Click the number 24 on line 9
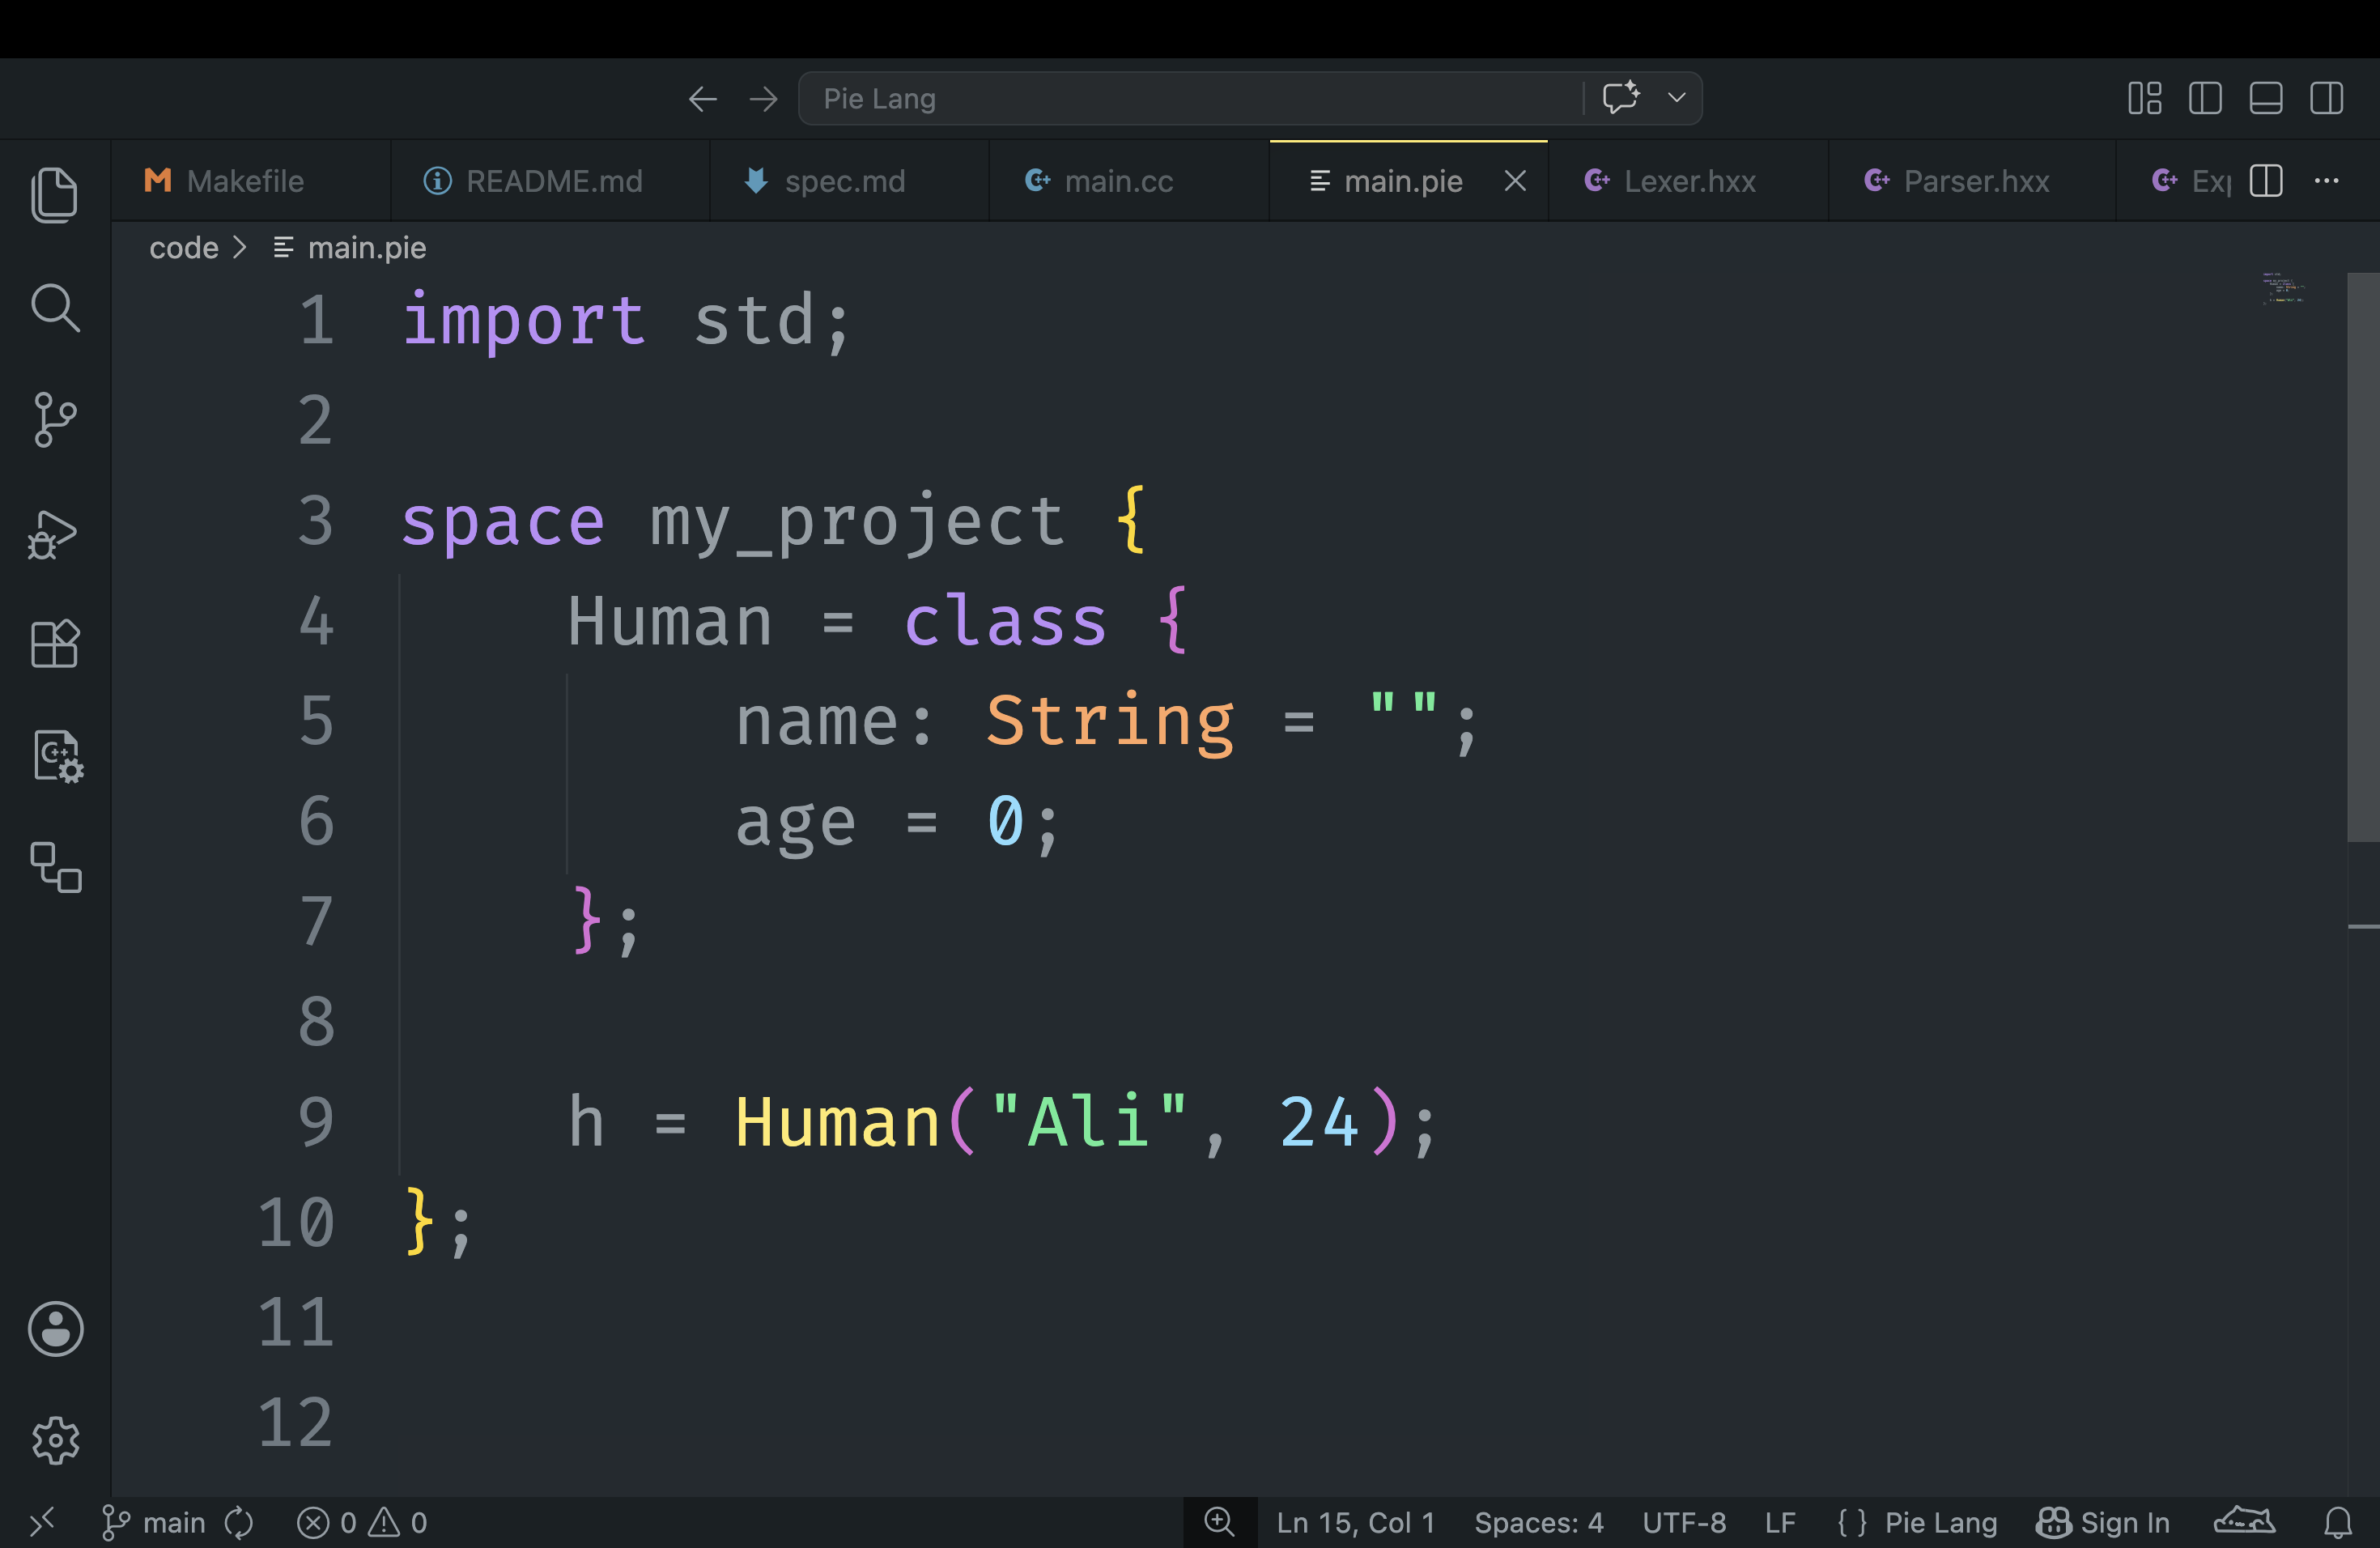This screenshot has width=2380, height=1548. coord(1319,1122)
